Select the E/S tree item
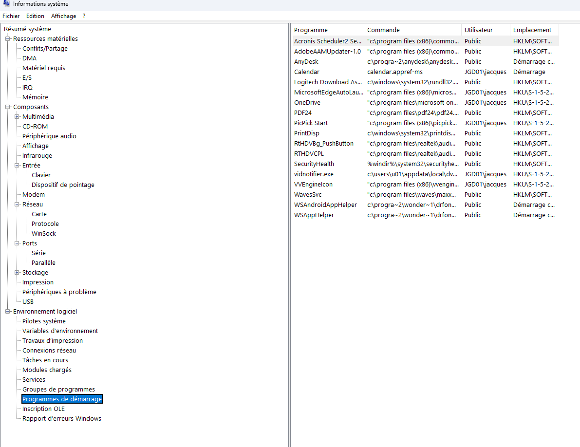Screen dimensions: 580x447 coord(27,77)
